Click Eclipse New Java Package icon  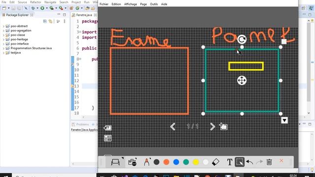click(71, 8)
